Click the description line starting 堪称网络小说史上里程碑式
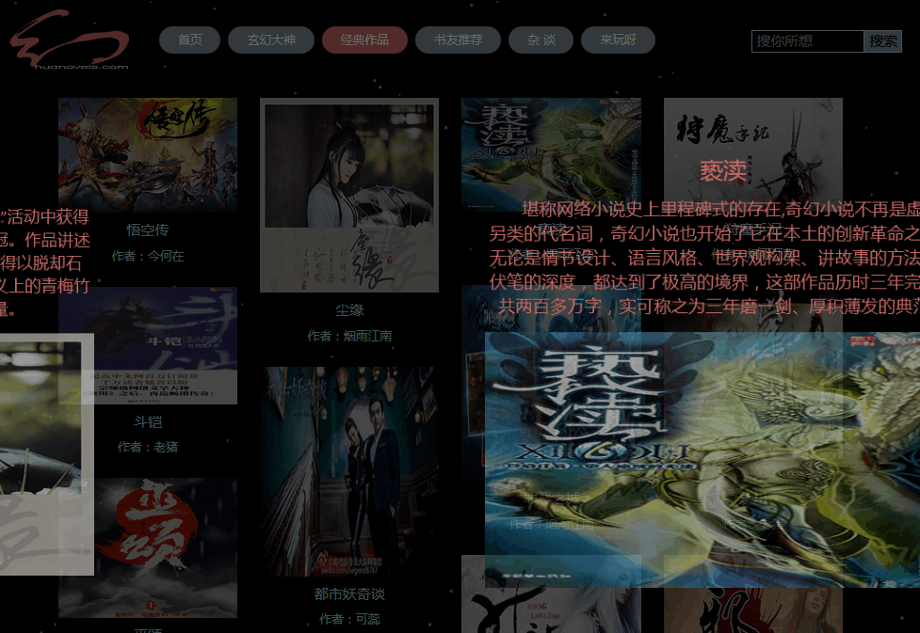The image size is (920, 633). point(720,209)
